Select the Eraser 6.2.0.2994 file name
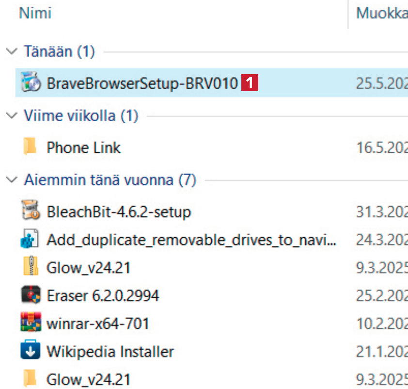The width and height of the screenshot is (408, 389). point(103,296)
